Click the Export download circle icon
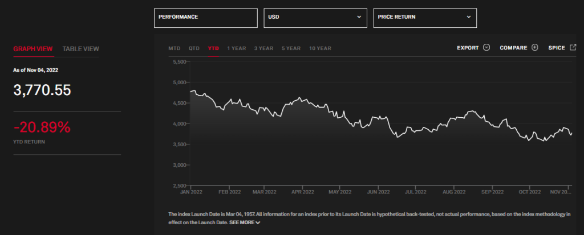Screen dimensions: 584x235 coord(486,48)
